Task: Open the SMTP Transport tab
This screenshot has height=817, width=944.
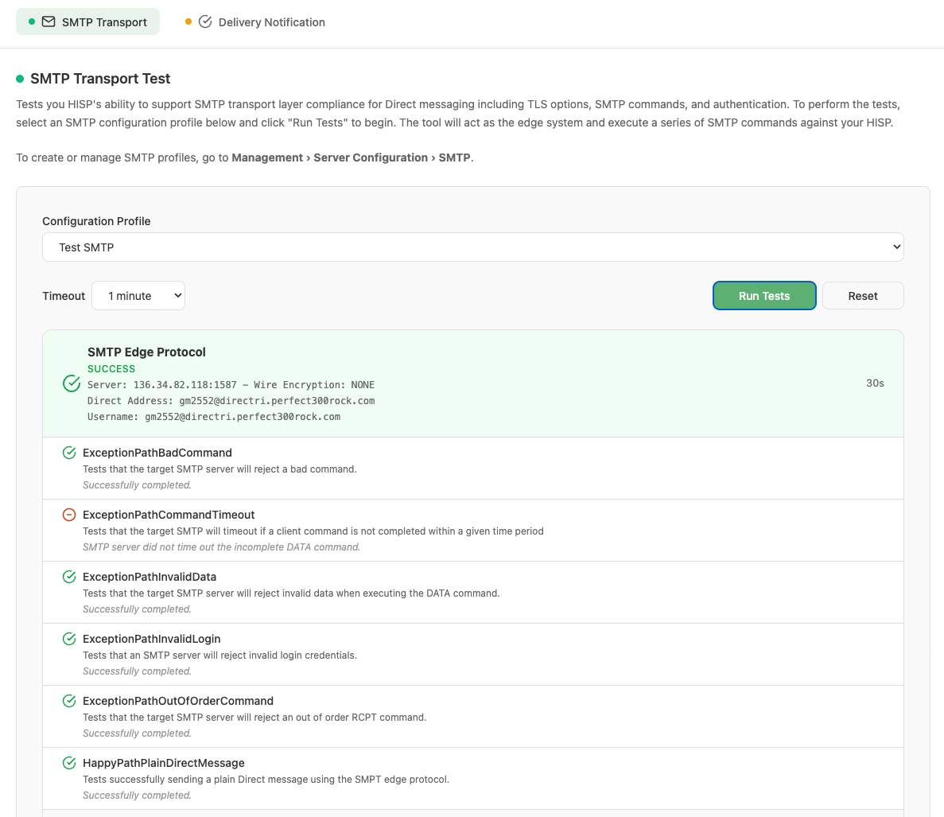Action: click(88, 21)
